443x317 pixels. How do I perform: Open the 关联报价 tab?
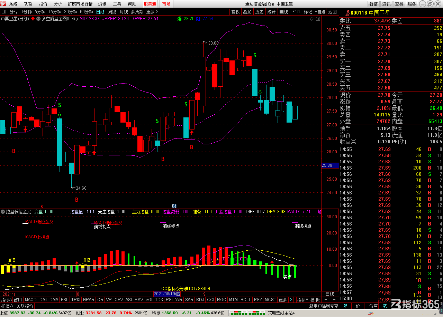[25, 306]
